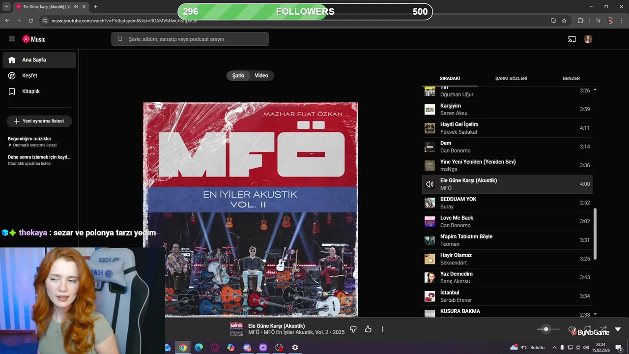Play BEDDUAM YOK by Buray
Viewport: 629px width, 354px height.
tap(507, 203)
